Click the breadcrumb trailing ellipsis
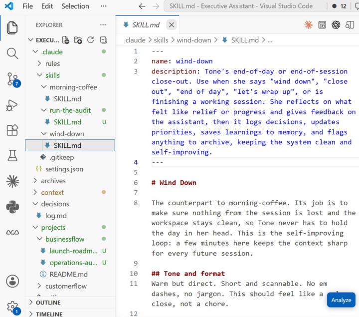This screenshot has width=359, height=317. (270, 40)
